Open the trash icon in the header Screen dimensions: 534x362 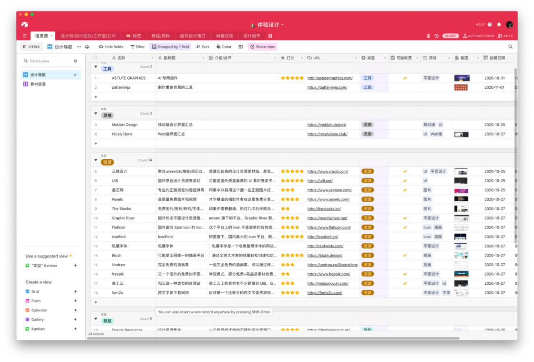click(429, 36)
